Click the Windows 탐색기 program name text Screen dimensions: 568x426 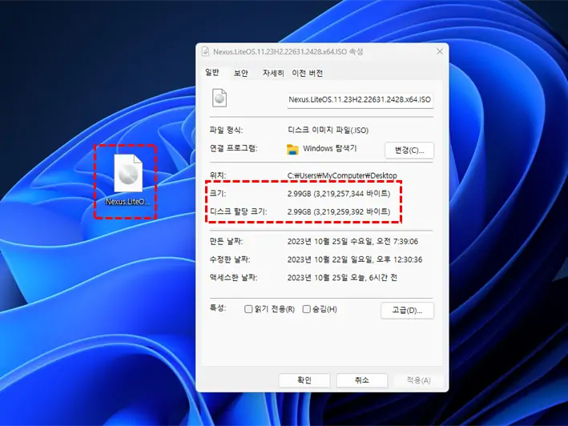point(329,148)
